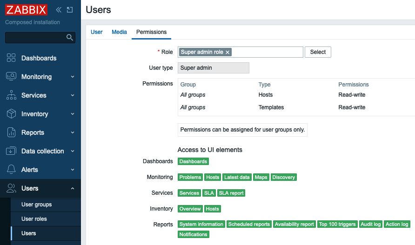Screen dimensions: 415x245
Task: Click the User type Super admin field
Action: [214, 68]
